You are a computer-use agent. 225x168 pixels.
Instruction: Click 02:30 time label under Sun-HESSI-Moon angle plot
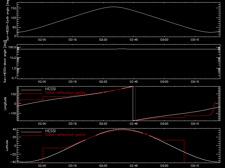coord(103,82)
